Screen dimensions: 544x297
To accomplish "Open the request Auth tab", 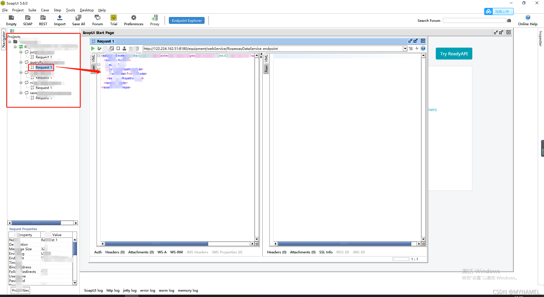I will coord(98,252).
